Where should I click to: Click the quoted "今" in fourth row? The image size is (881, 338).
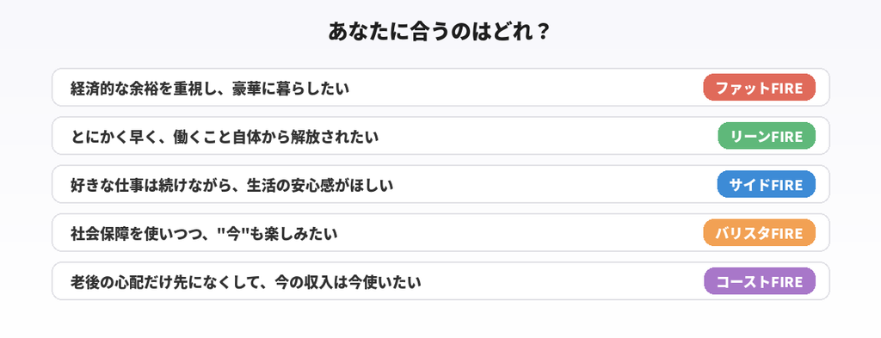point(231,233)
